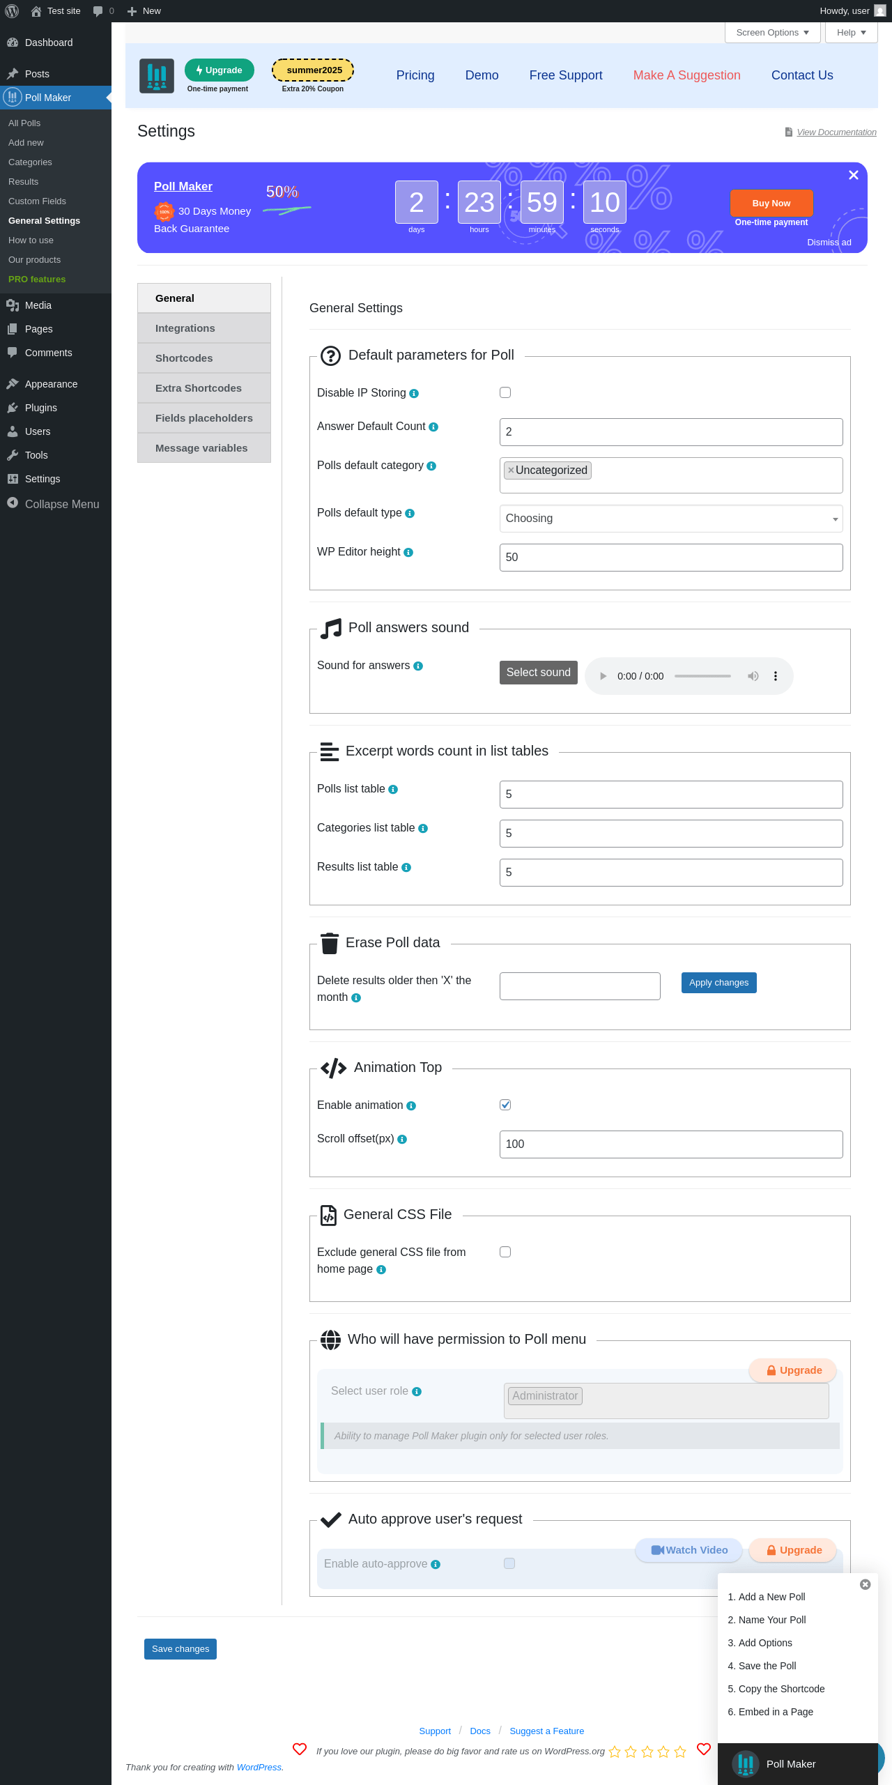
Task: Click the Poll Maker plugin logo
Action: click(x=157, y=75)
